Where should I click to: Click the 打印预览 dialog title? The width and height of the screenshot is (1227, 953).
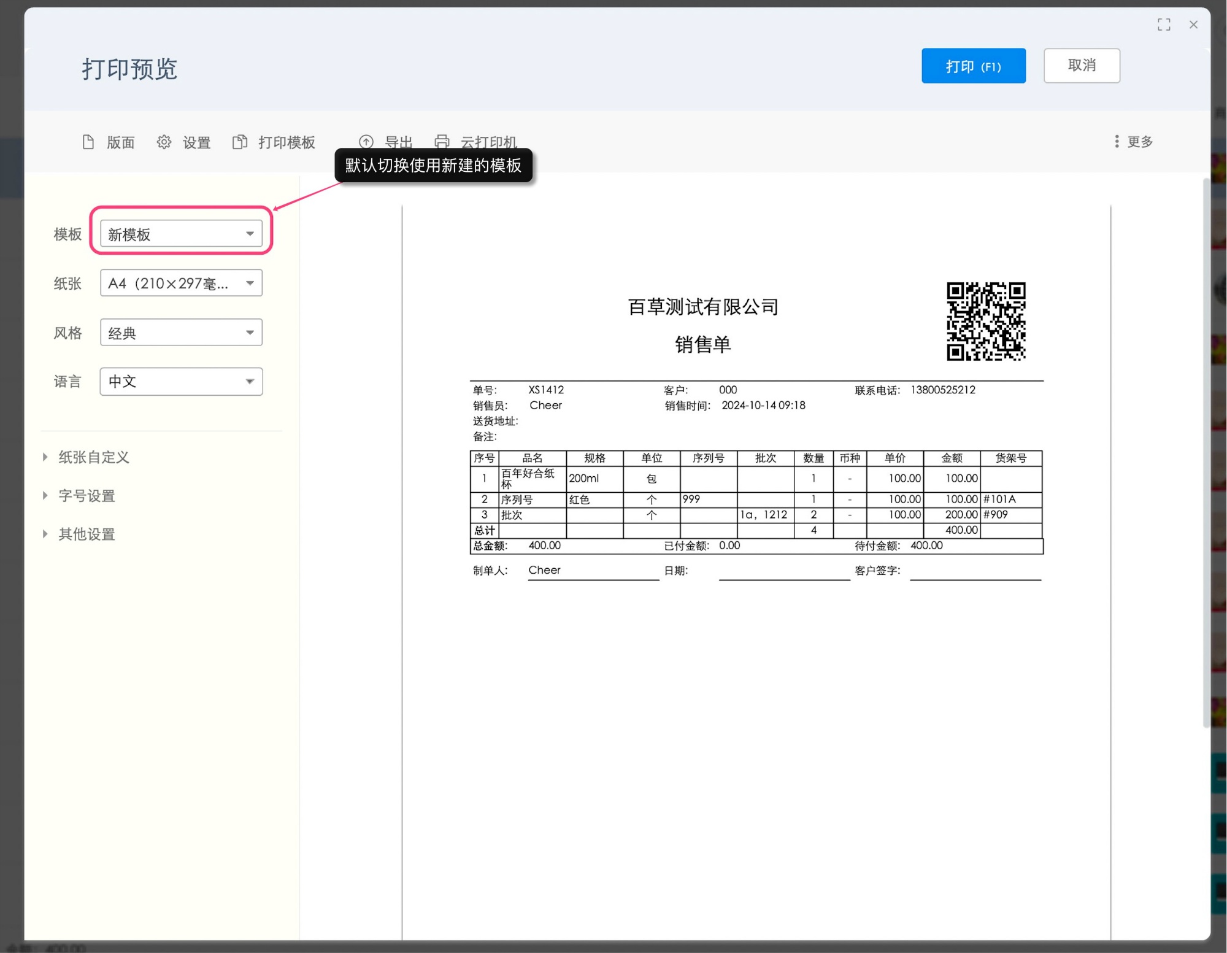click(129, 69)
